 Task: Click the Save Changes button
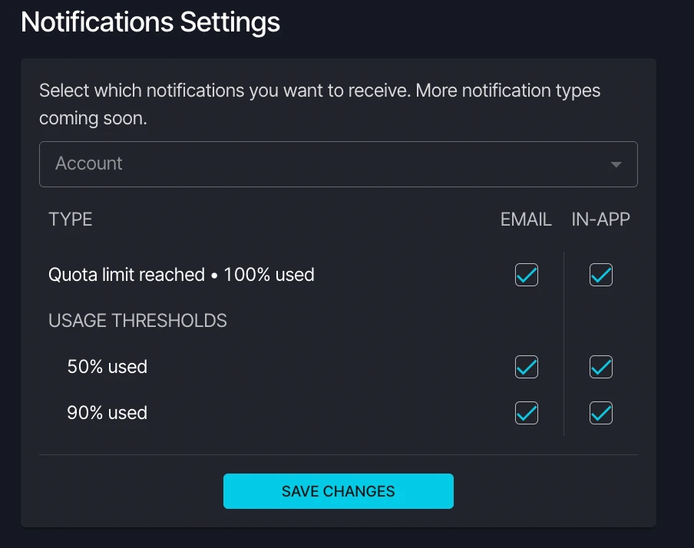point(338,491)
